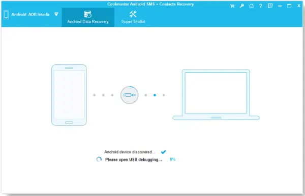
Task: Click the USB connector circle icon
Action: point(129,95)
